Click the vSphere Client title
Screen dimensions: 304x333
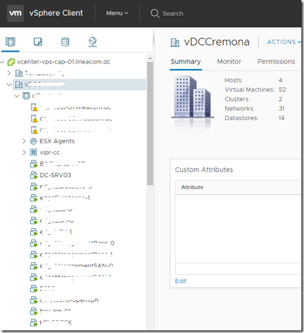[56, 13]
